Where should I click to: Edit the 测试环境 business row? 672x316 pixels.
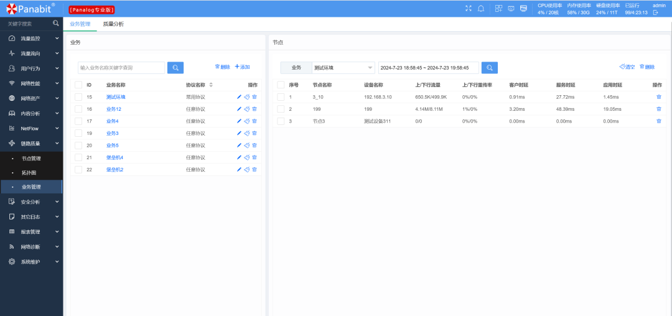(x=239, y=97)
